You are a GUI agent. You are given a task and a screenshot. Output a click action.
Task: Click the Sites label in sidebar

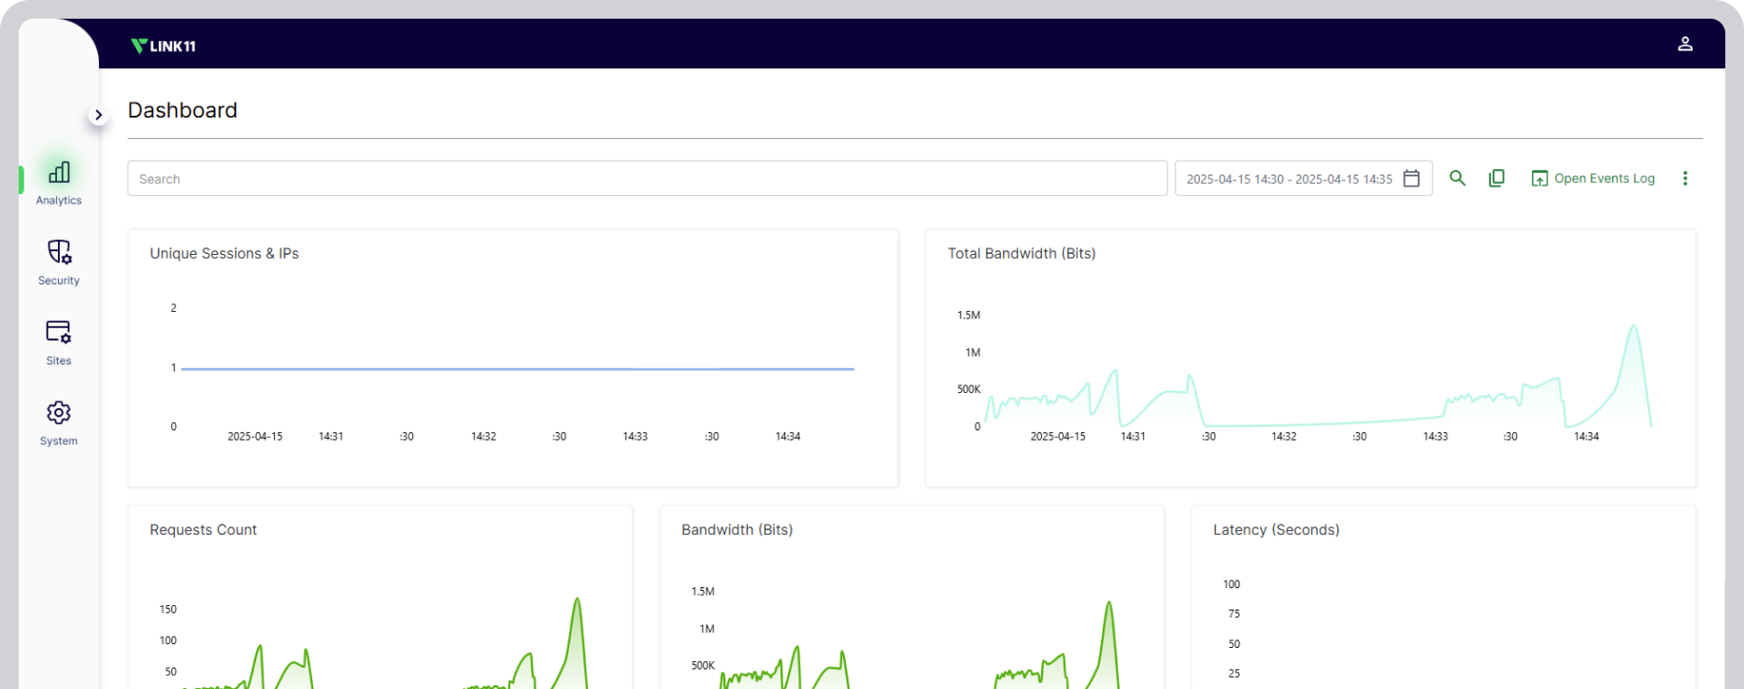59,361
